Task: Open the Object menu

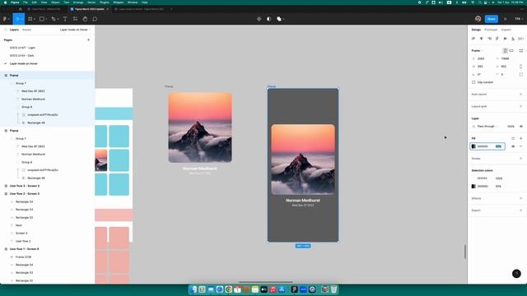Action: pos(55,2)
